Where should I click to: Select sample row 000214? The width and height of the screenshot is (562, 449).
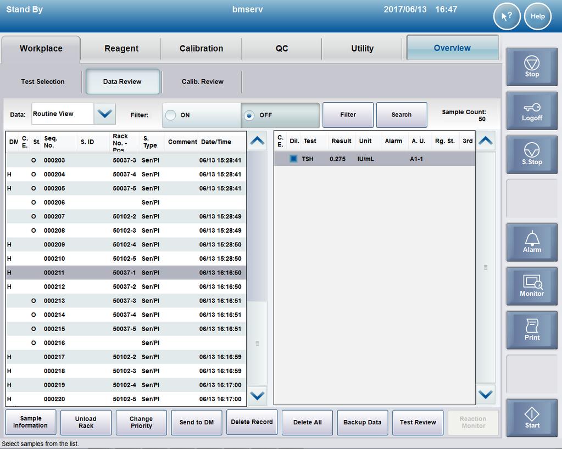click(x=126, y=315)
